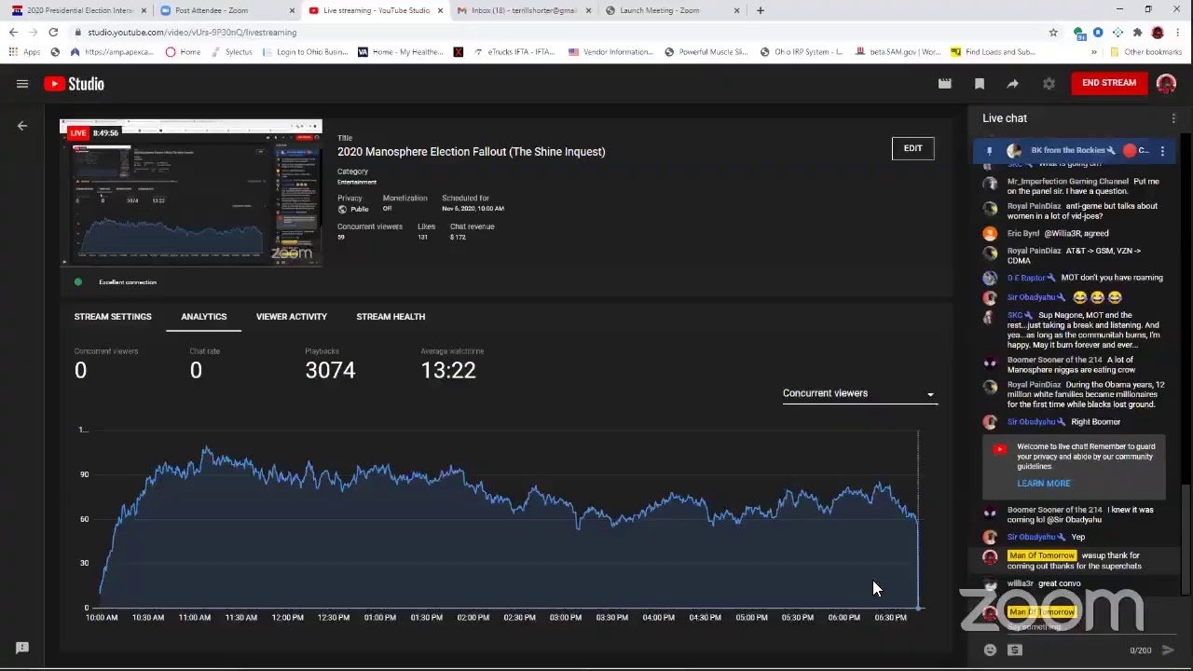The image size is (1193, 671).
Task: Reload the page in Chrome
Action: pyautogui.click(x=53, y=32)
